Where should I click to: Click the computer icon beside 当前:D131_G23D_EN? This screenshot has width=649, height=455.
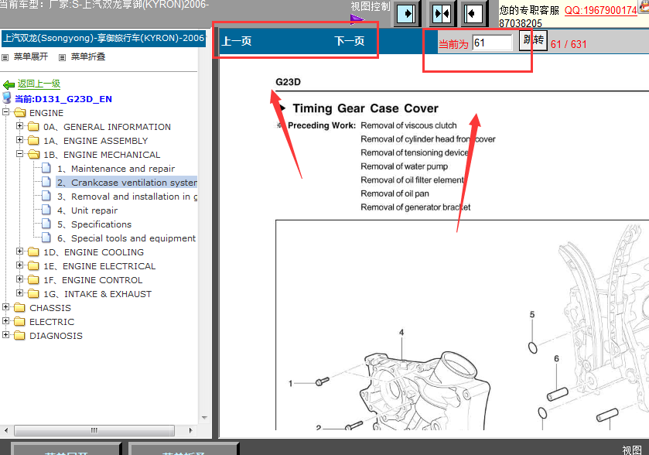7,97
